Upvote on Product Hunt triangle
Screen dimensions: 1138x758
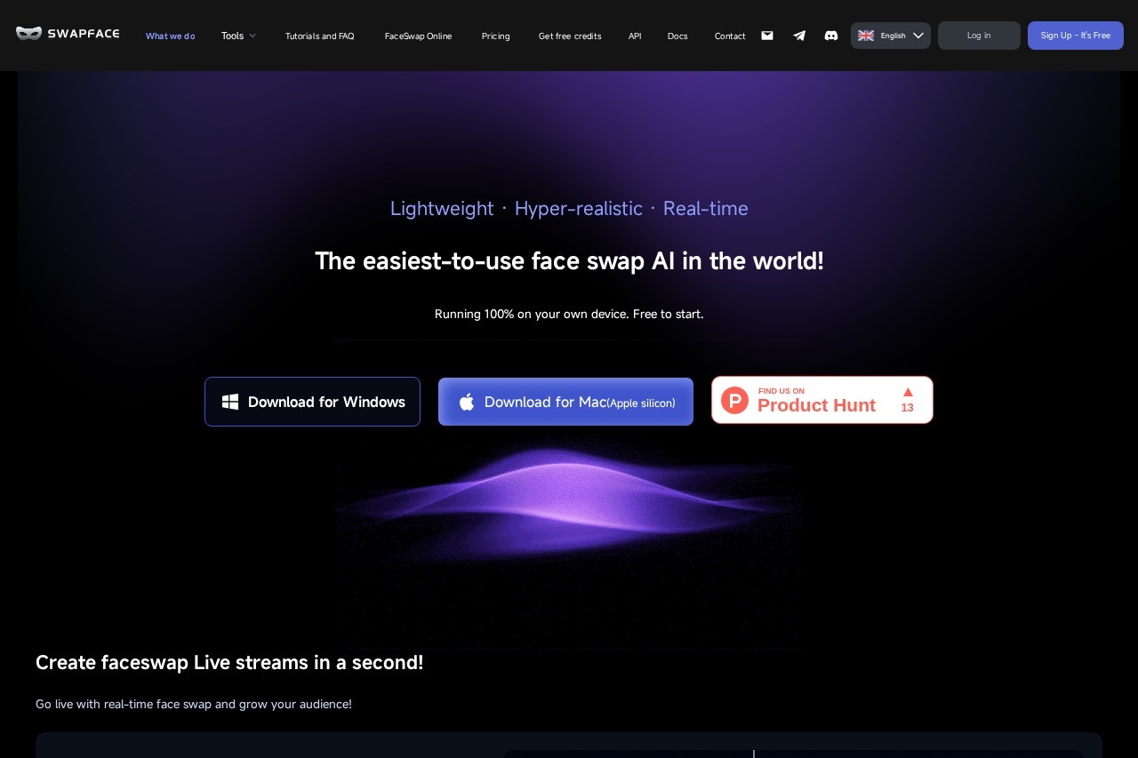pyautogui.click(x=908, y=392)
